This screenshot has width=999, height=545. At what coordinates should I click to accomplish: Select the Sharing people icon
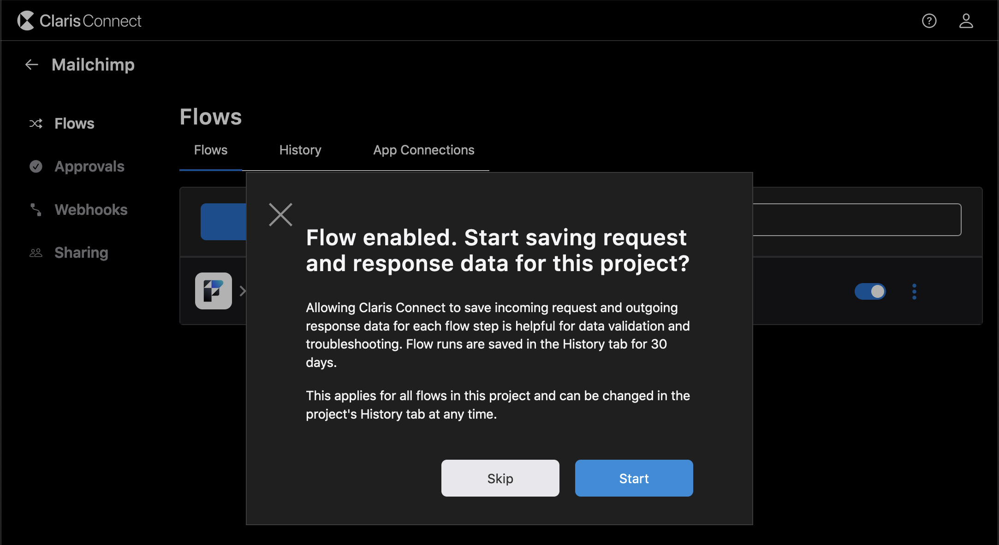[x=36, y=252]
